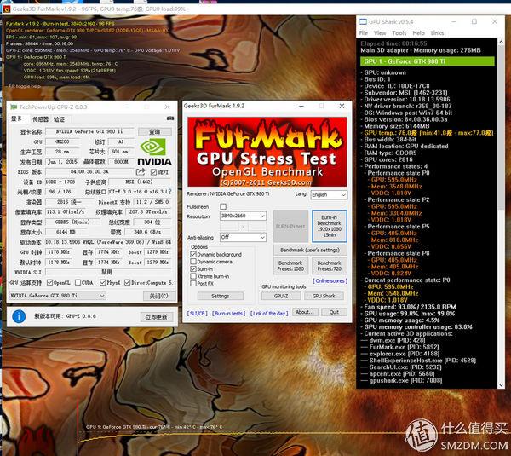The image size is (511, 456).
Task: Enable the Post FX option
Action: 193,284
